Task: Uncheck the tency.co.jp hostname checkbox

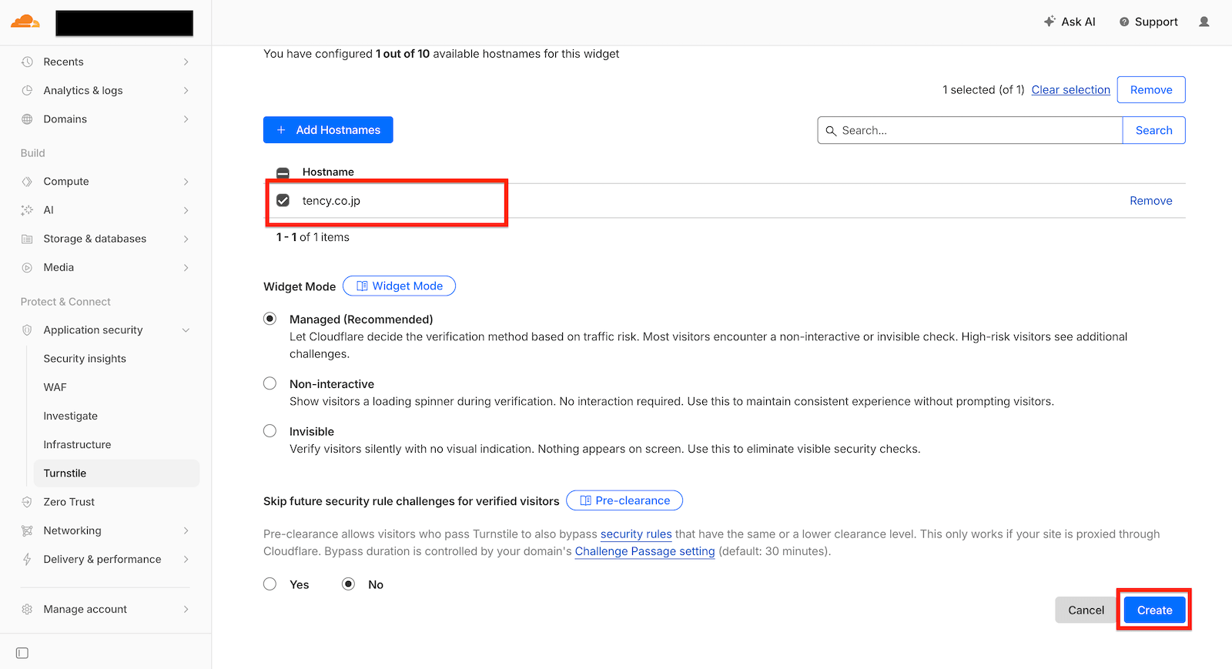Action: [283, 200]
